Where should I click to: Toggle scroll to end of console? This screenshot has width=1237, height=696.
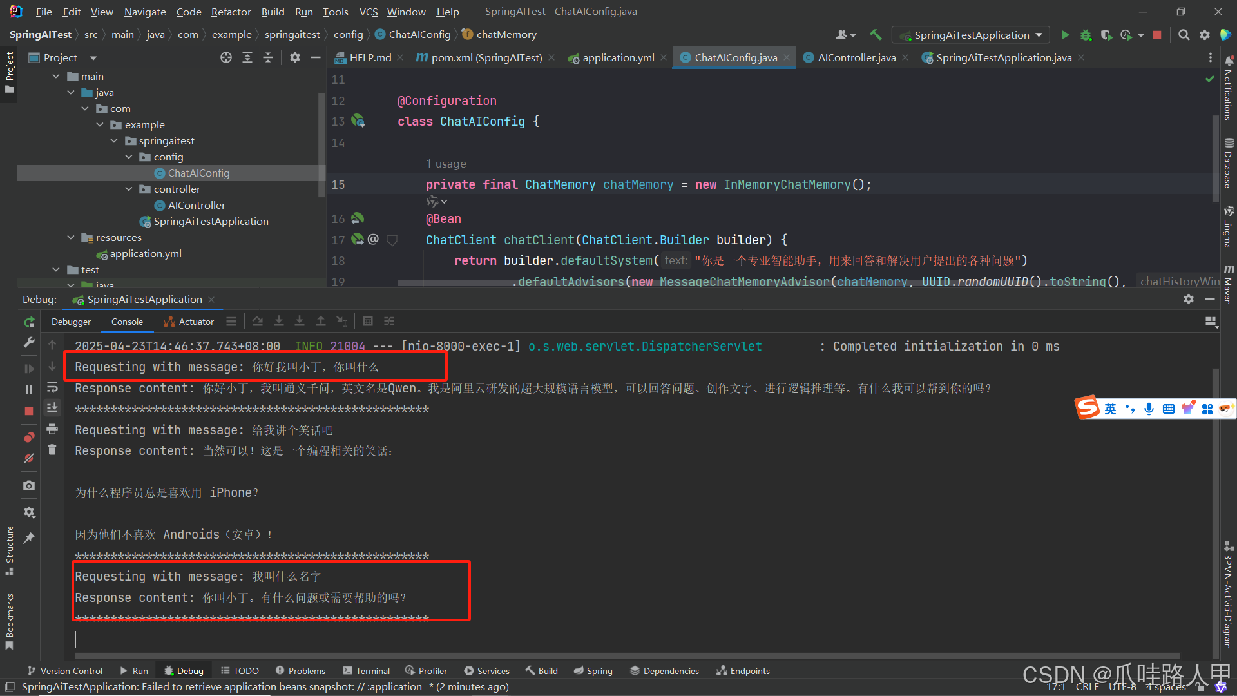click(52, 407)
